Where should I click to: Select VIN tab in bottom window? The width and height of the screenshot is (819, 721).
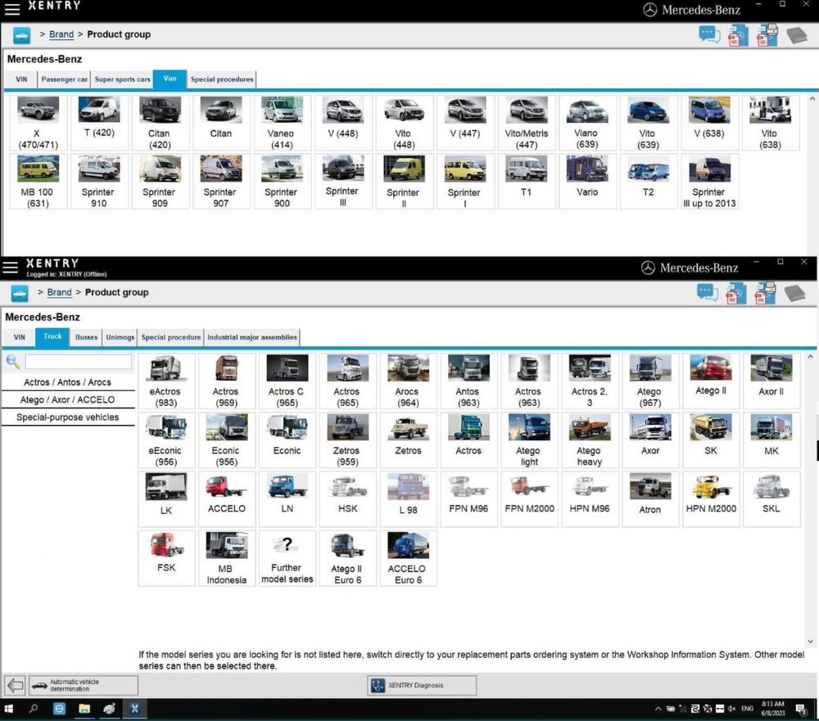point(20,337)
